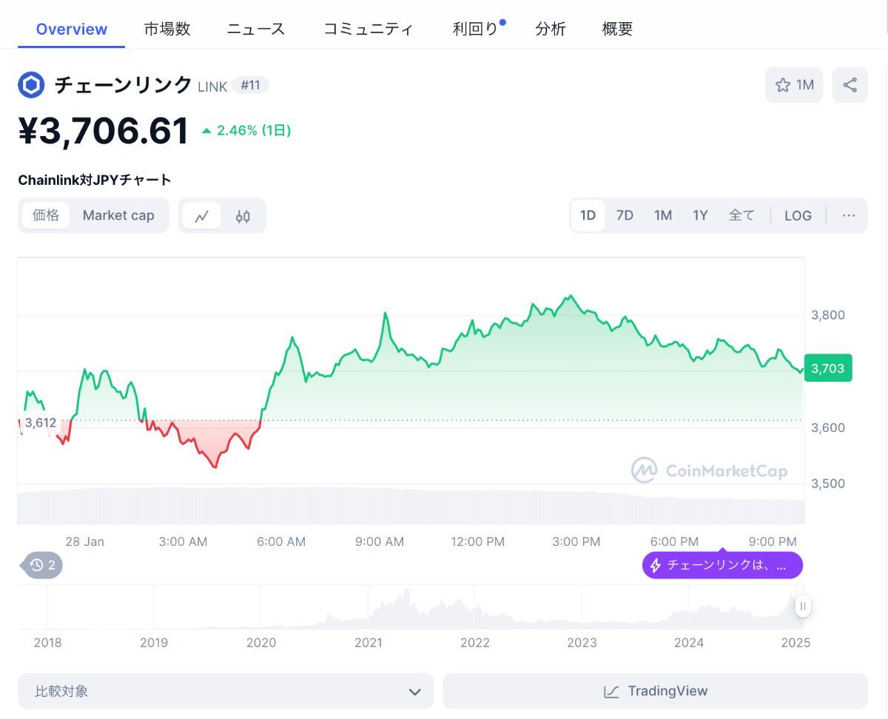Show all-time range with 全て
The width and height of the screenshot is (888, 719).
click(x=741, y=216)
